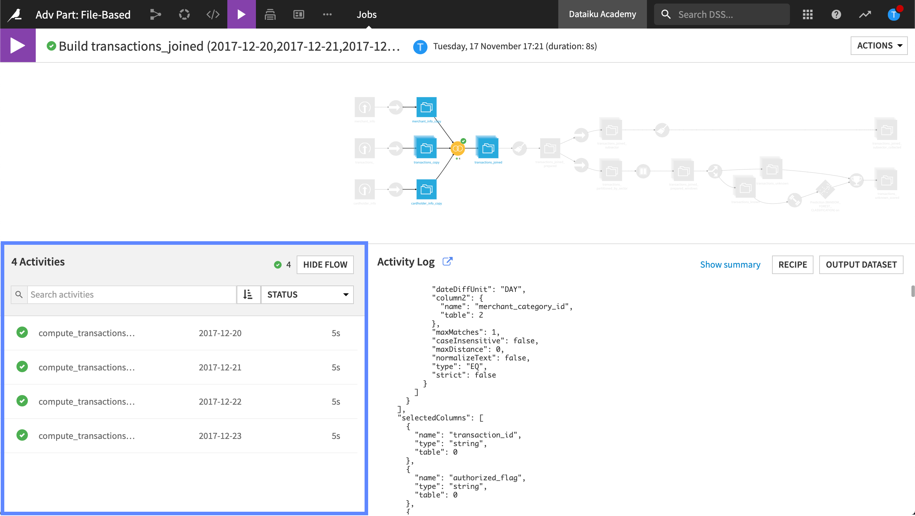Open the more options ellipsis menu
The width and height of the screenshot is (915, 516).
pos(327,14)
